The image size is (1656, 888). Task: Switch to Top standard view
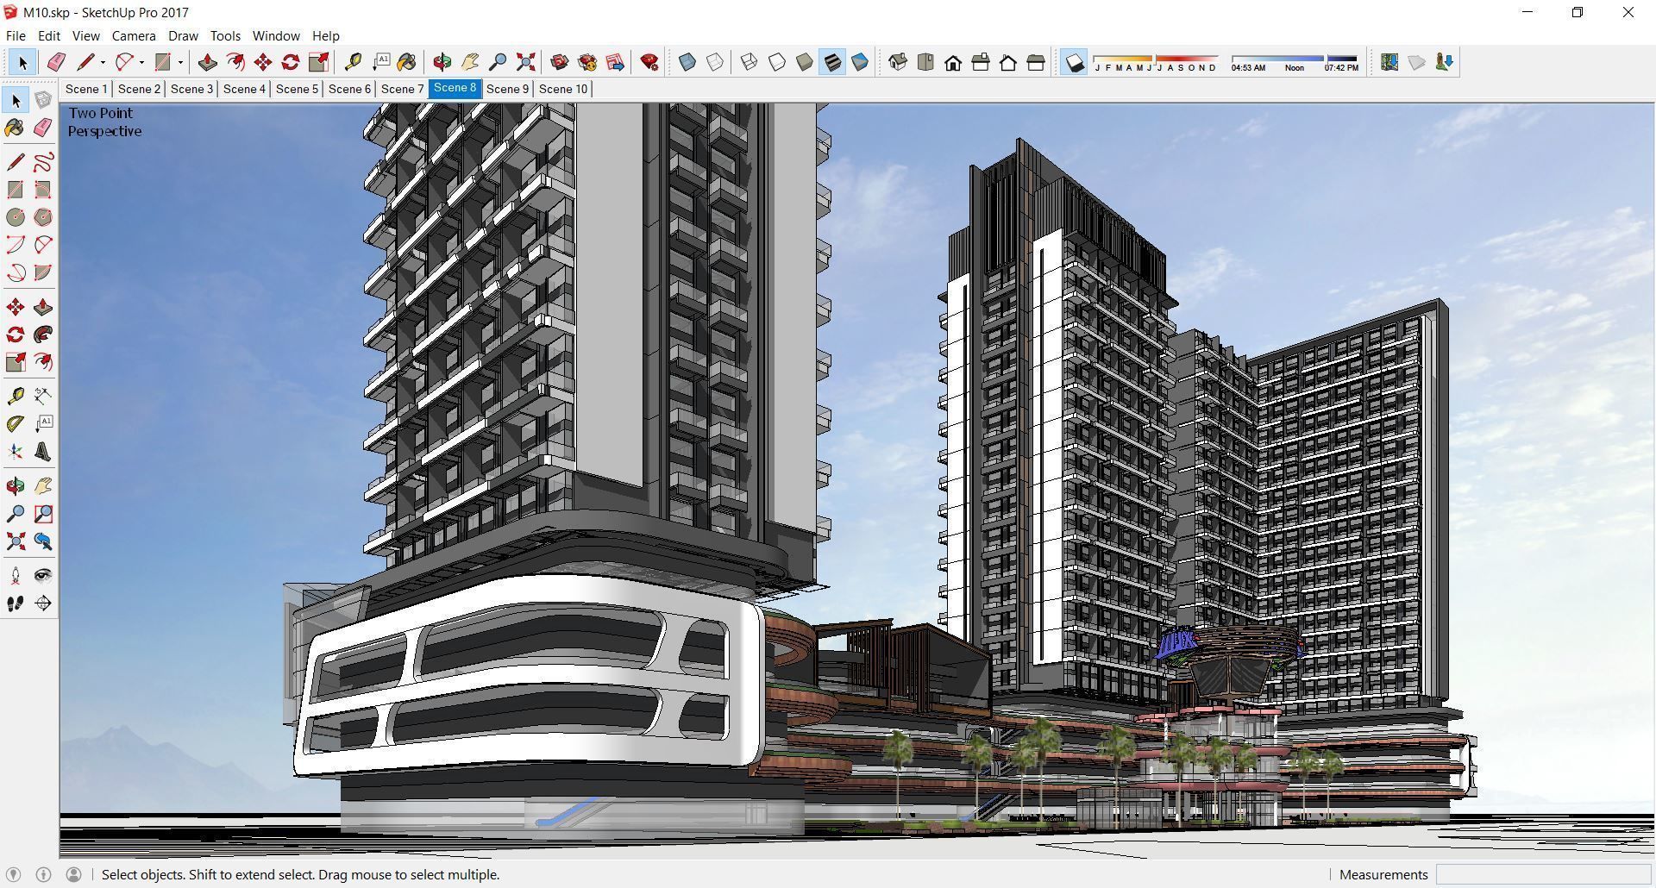925,62
